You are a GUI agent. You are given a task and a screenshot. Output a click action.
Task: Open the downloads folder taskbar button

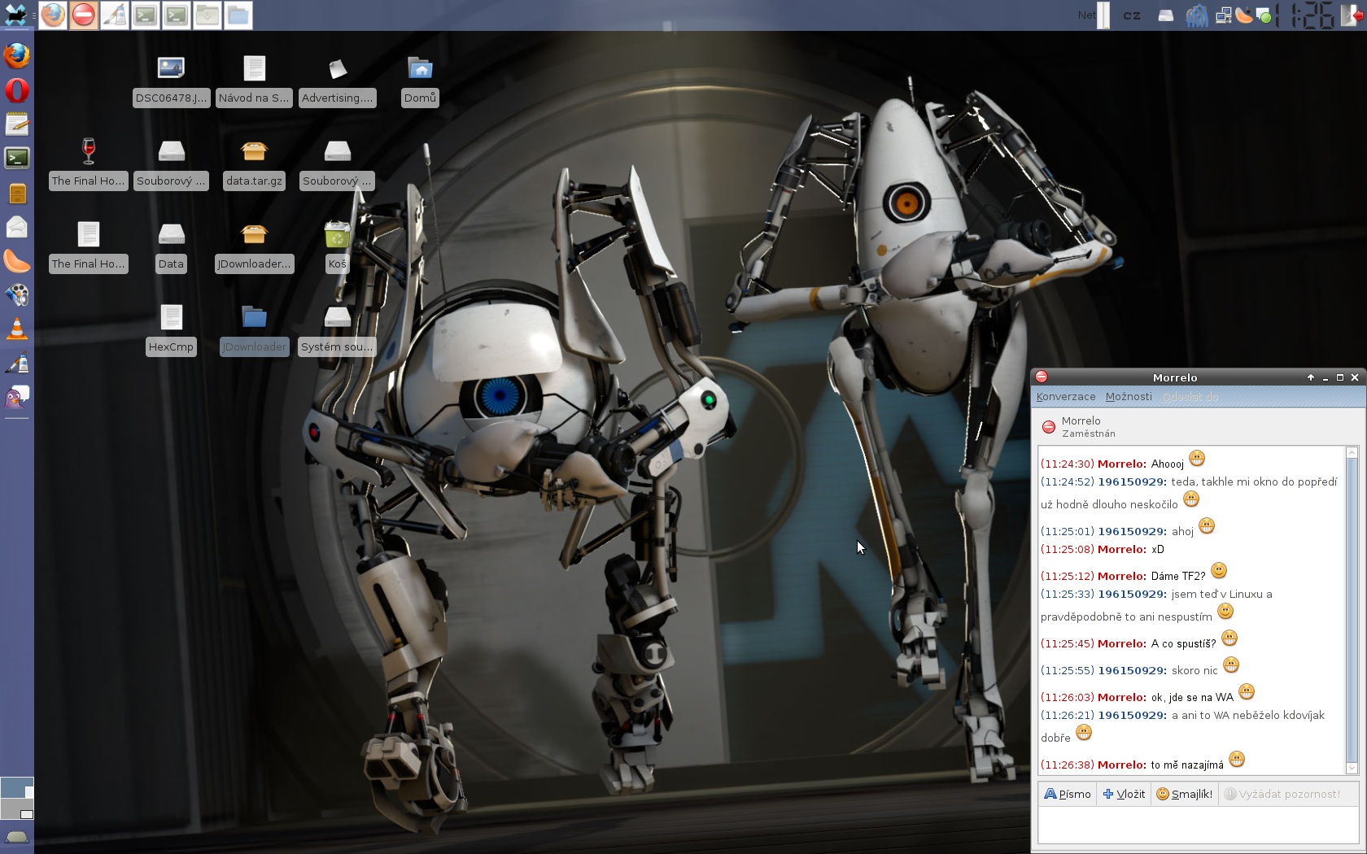[207, 15]
